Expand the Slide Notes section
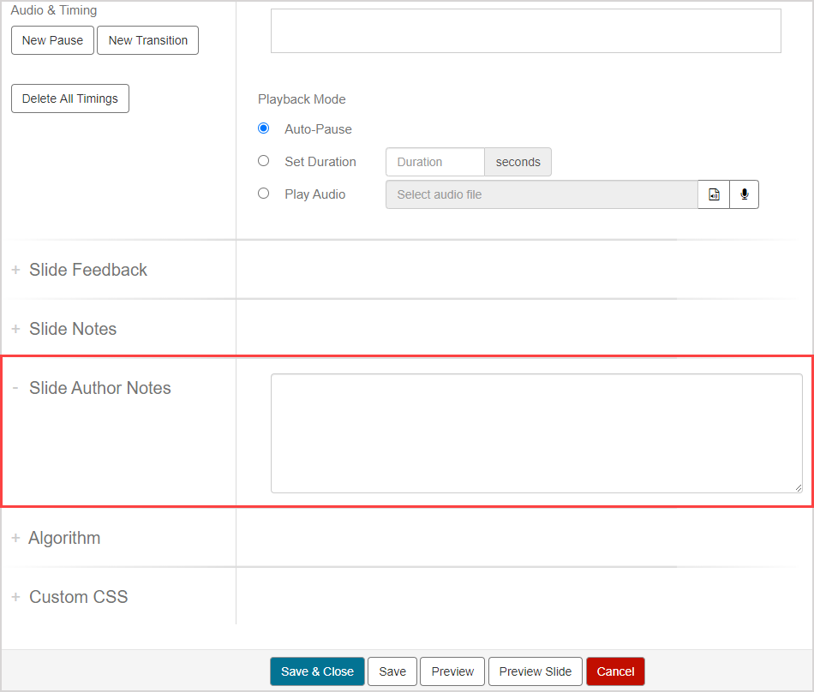 click(x=72, y=329)
